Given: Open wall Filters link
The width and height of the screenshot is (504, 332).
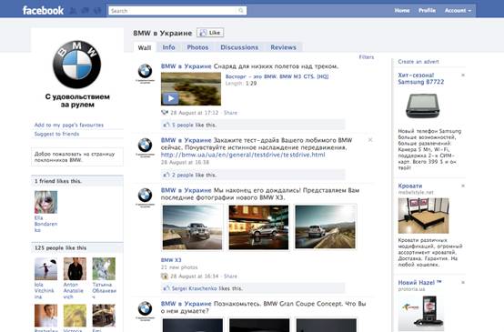Looking at the screenshot, I should point(367,57).
